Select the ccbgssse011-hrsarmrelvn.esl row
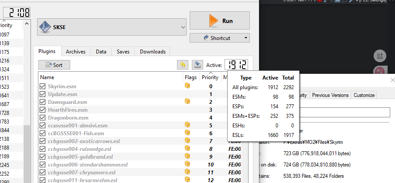 click(140, 180)
